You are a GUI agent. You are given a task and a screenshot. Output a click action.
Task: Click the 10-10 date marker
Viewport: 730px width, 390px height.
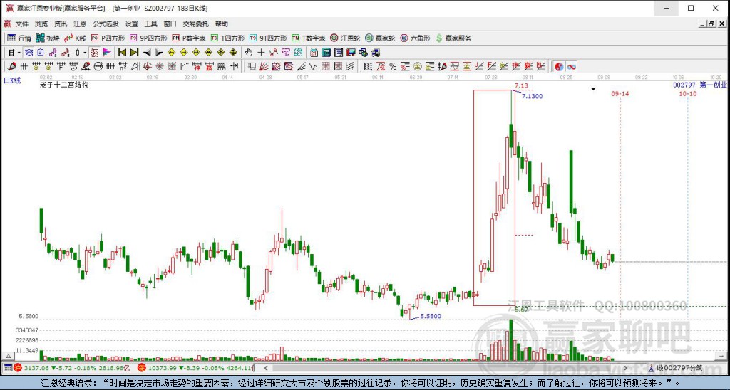pos(688,93)
